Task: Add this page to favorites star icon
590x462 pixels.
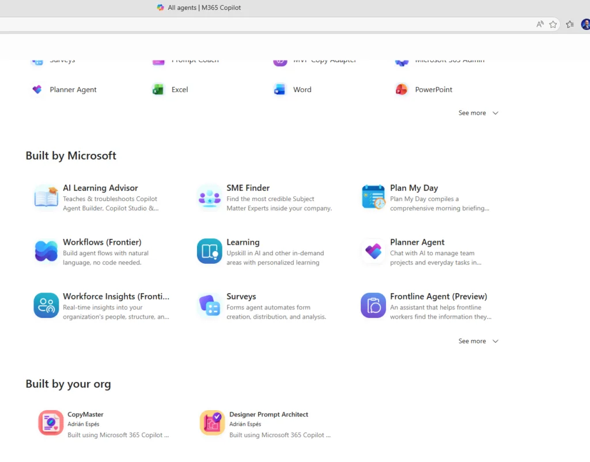Action: tap(553, 24)
